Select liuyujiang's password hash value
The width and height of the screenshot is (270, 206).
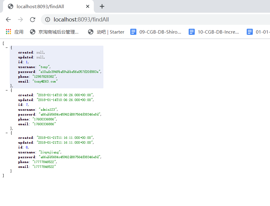click(x=70, y=157)
